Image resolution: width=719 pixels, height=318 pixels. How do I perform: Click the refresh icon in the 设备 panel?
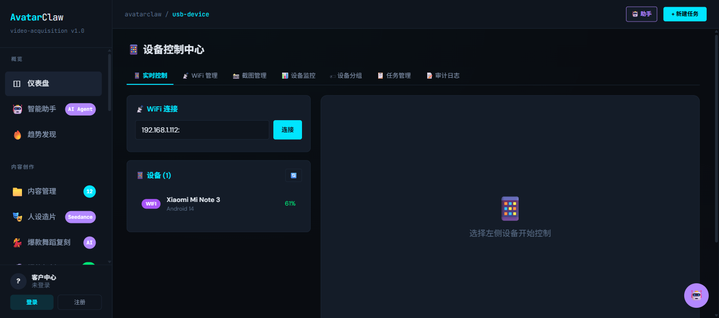click(293, 175)
